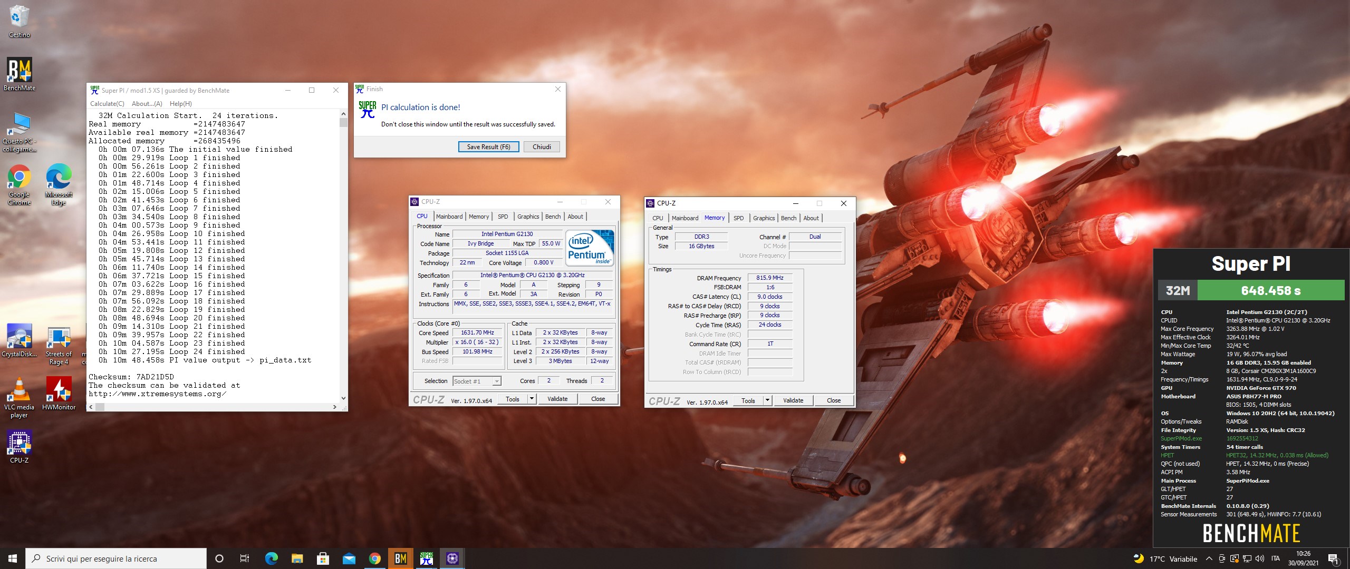Open the CrystalDisk desktop shortcut
Image resolution: width=1350 pixels, height=569 pixels.
pos(20,340)
